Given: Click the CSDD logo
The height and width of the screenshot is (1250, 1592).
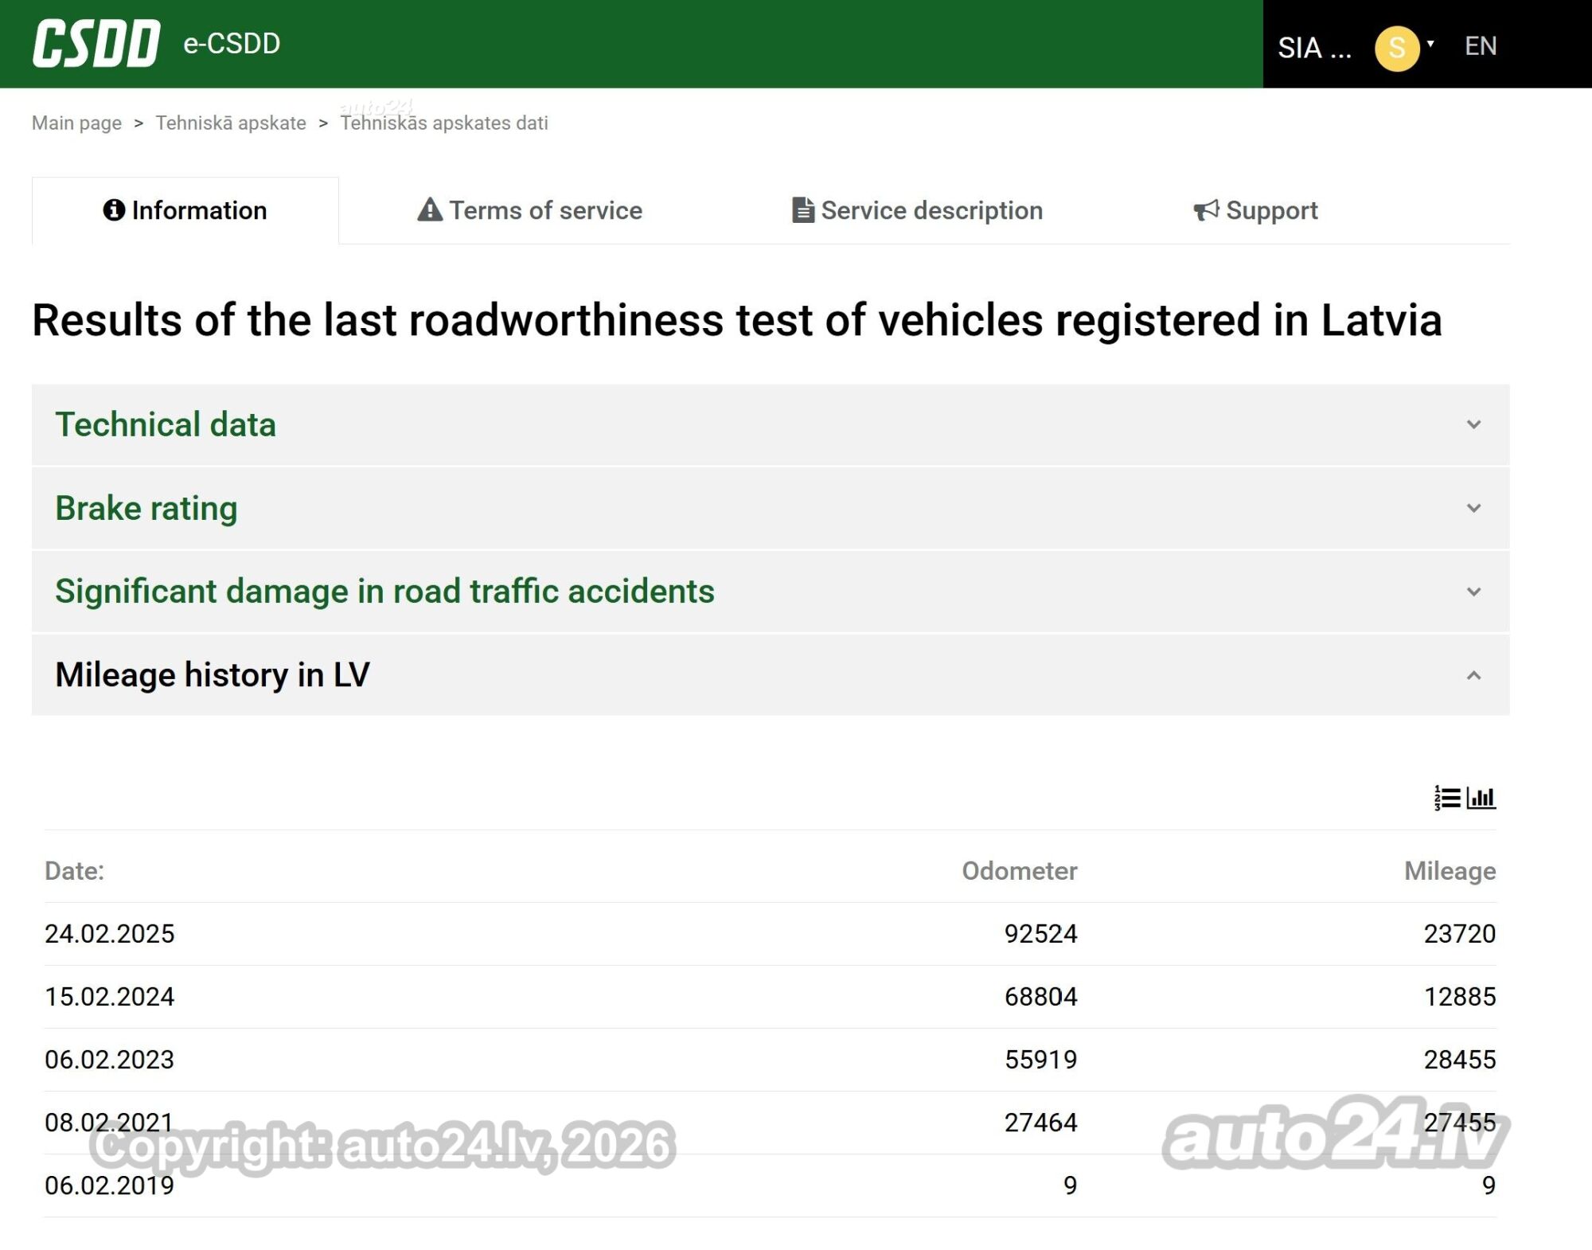Looking at the screenshot, I should [x=96, y=44].
